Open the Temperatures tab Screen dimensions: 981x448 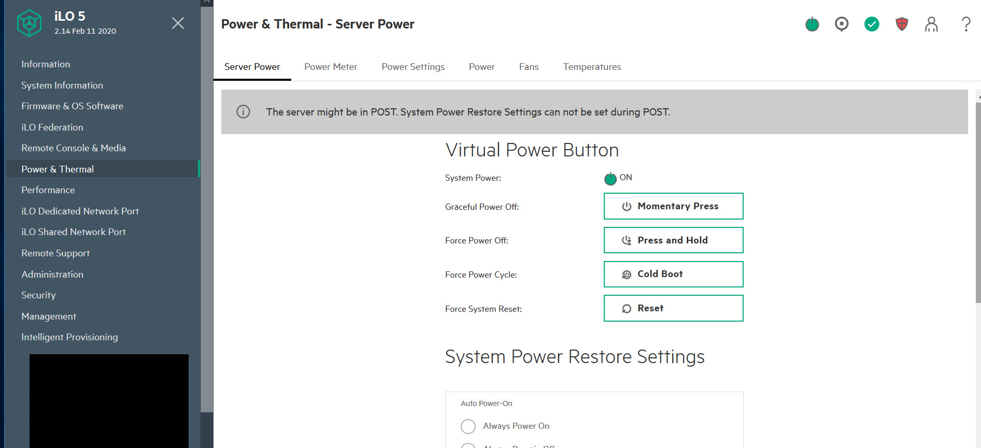(x=592, y=67)
